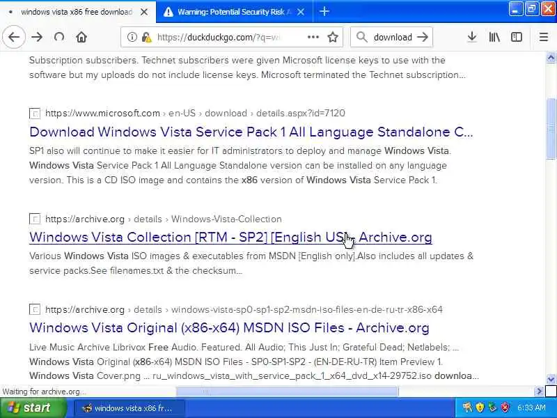The image size is (557, 418).
Task: Open the Downloads panel
Action: 472,37
